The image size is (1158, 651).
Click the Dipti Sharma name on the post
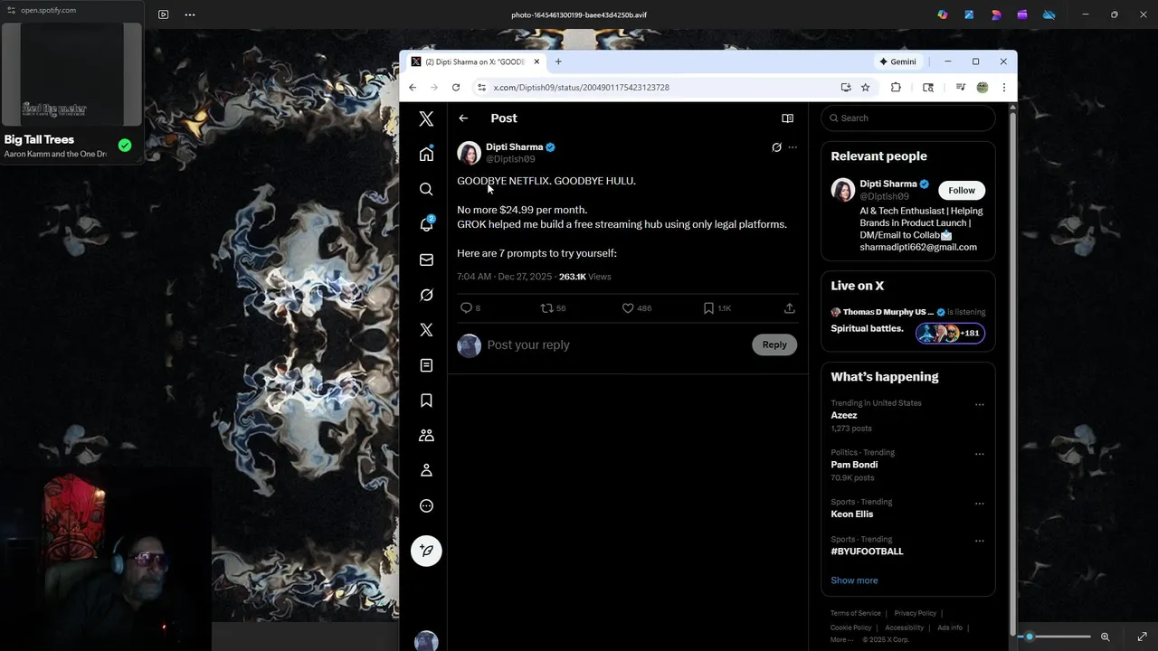pos(514,146)
